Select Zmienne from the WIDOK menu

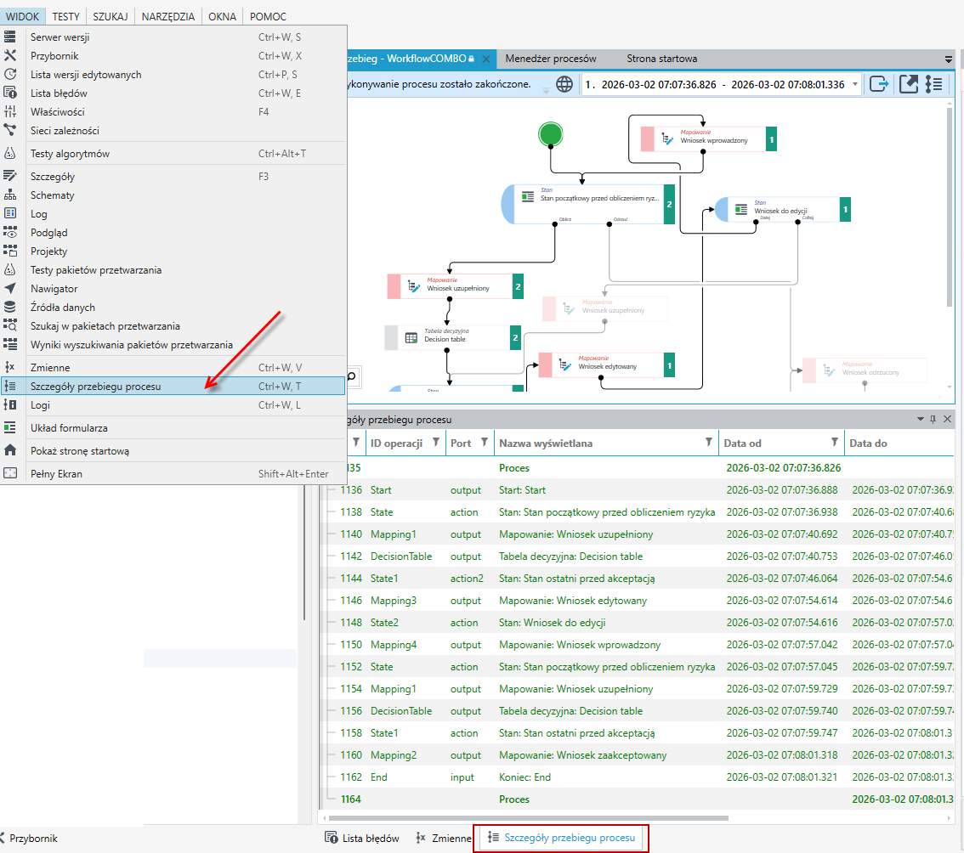[x=173, y=368]
